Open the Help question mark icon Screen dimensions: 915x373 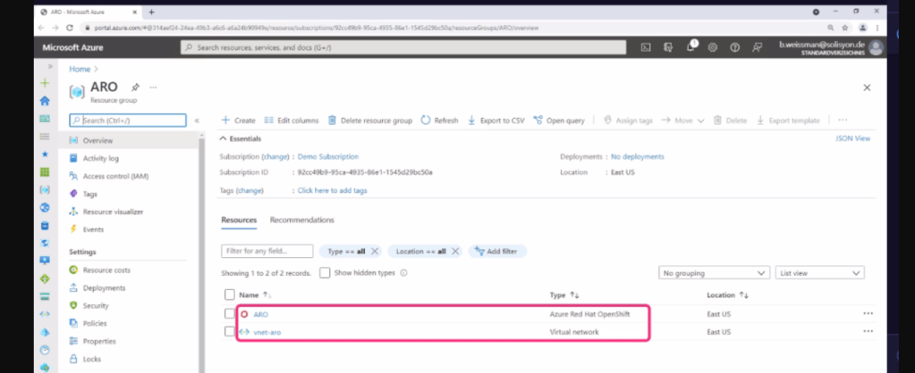coord(734,47)
